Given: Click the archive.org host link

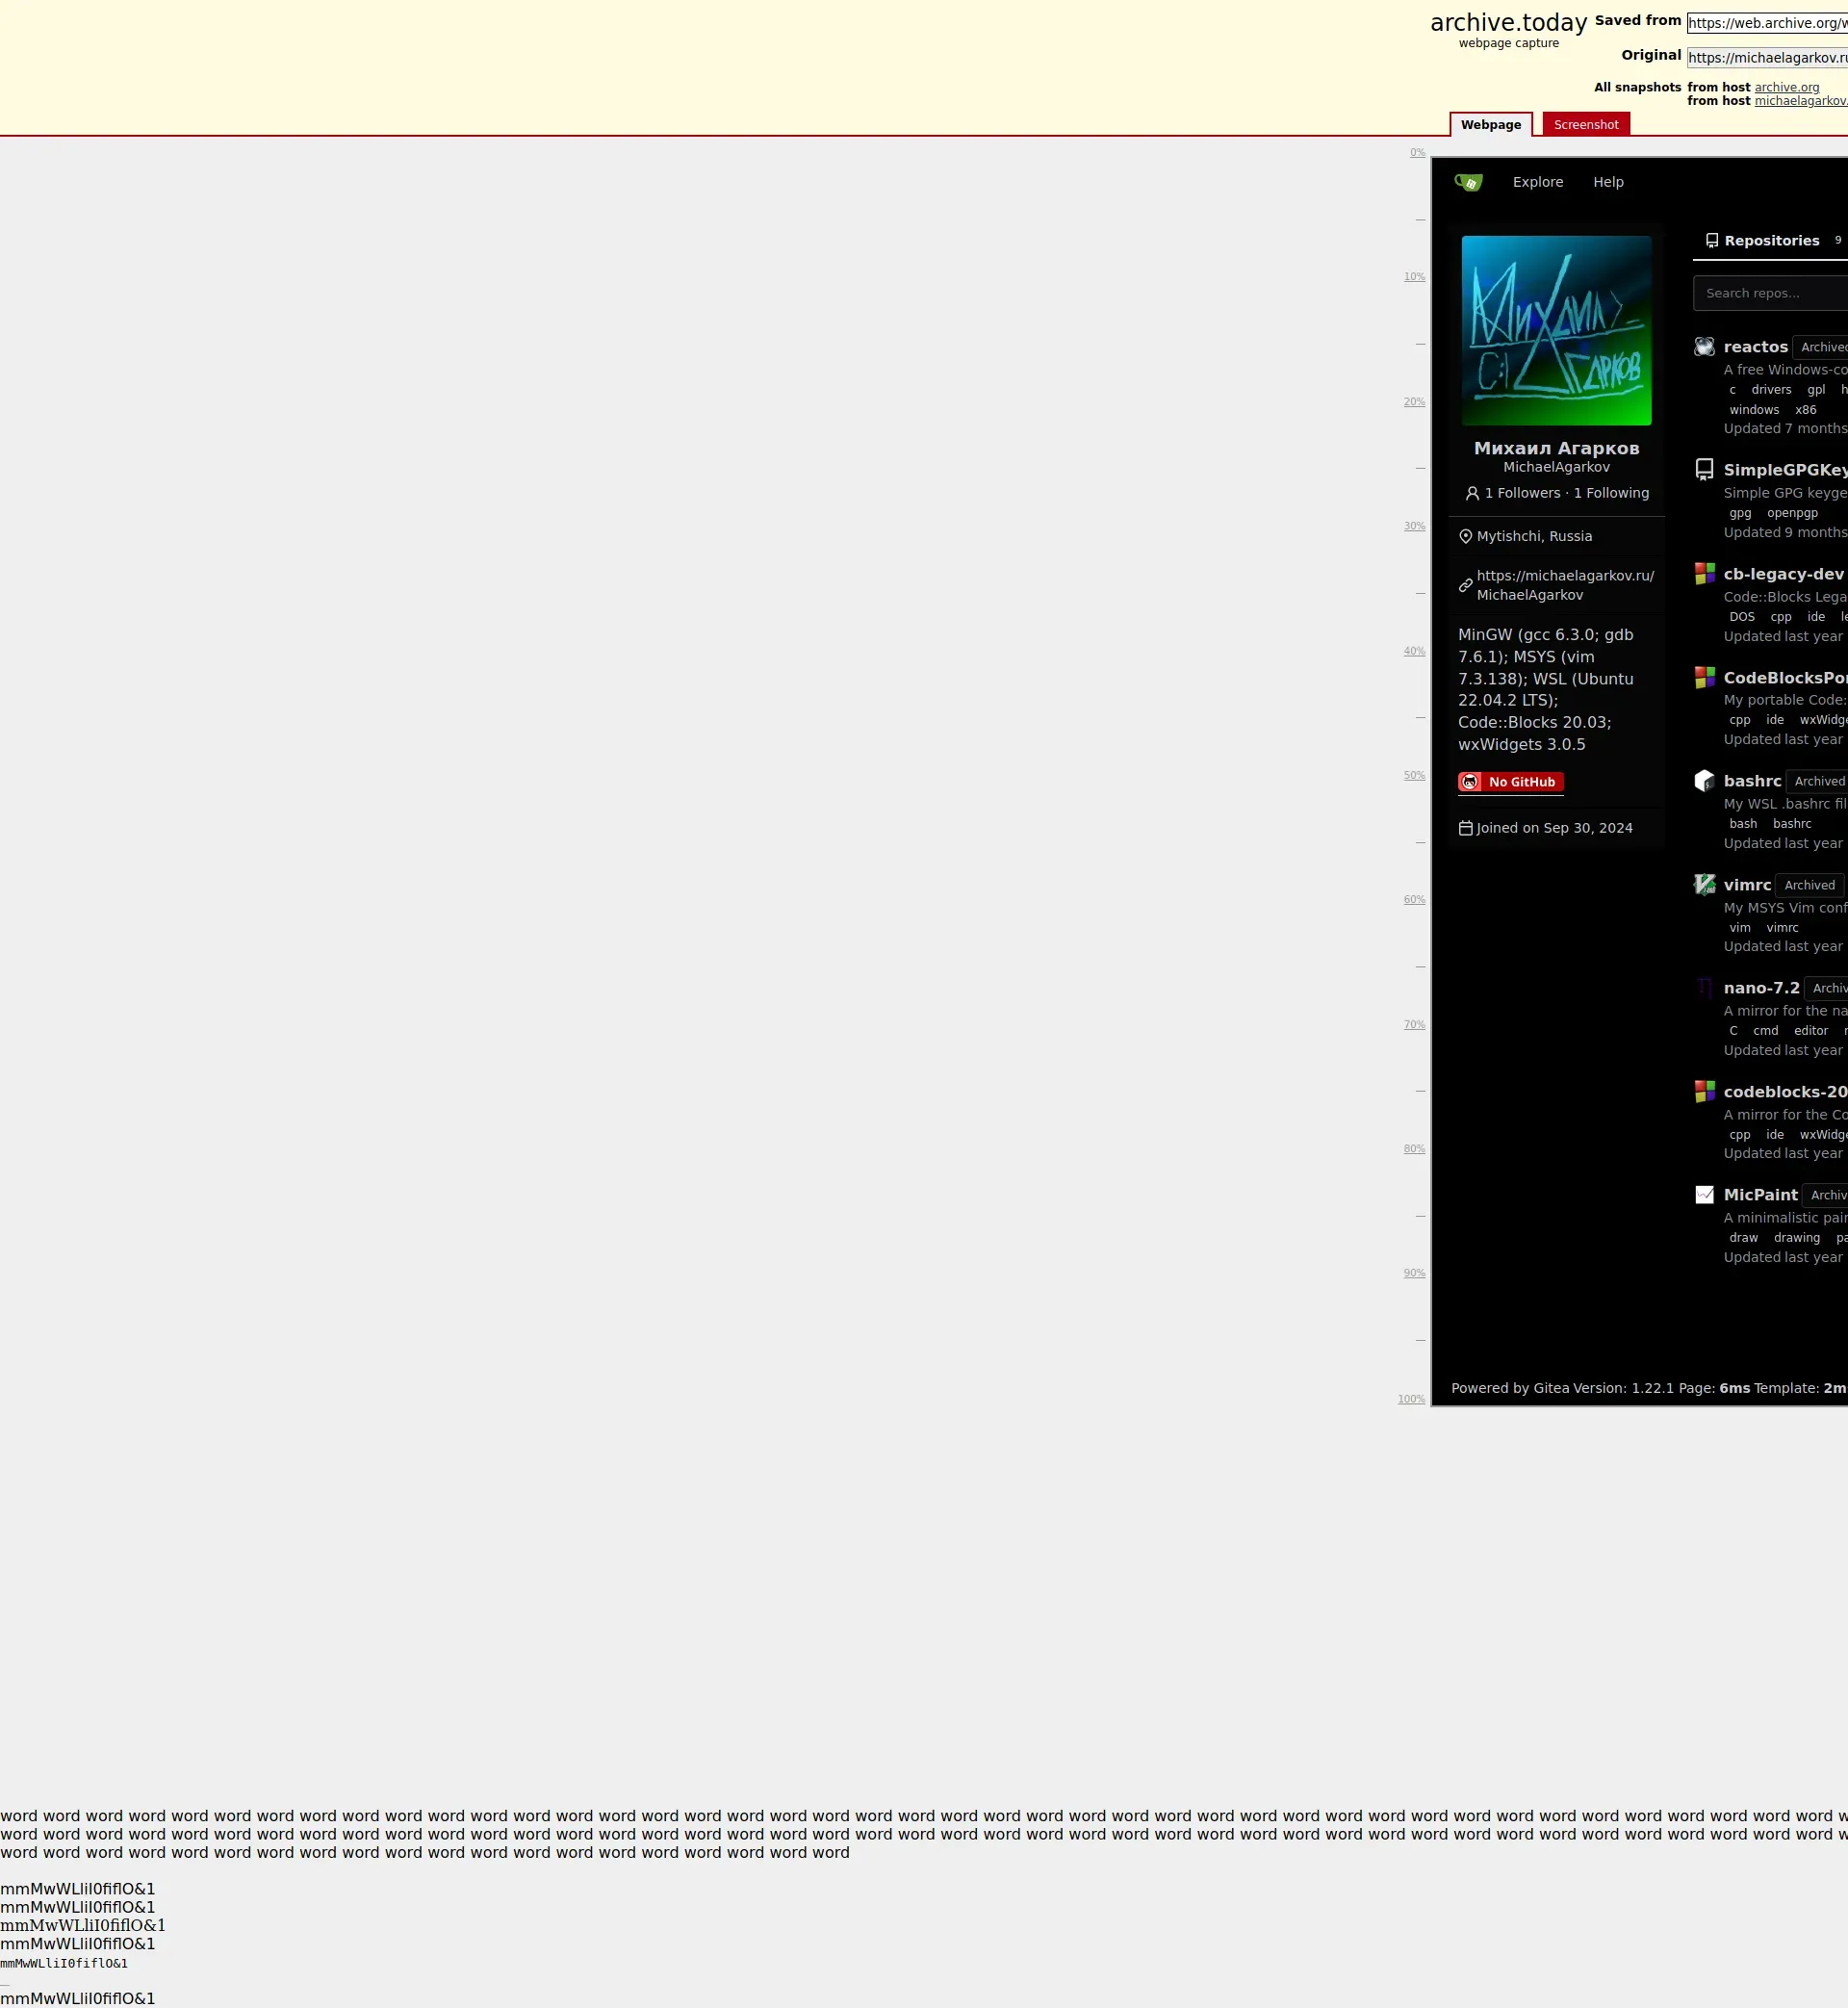Looking at the screenshot, I should 1786,88.
